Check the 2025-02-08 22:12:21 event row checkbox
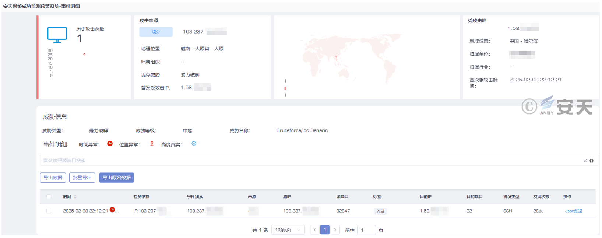Image resolution: width=602 pixels, height=238 pixels. [x=49, y=211]
